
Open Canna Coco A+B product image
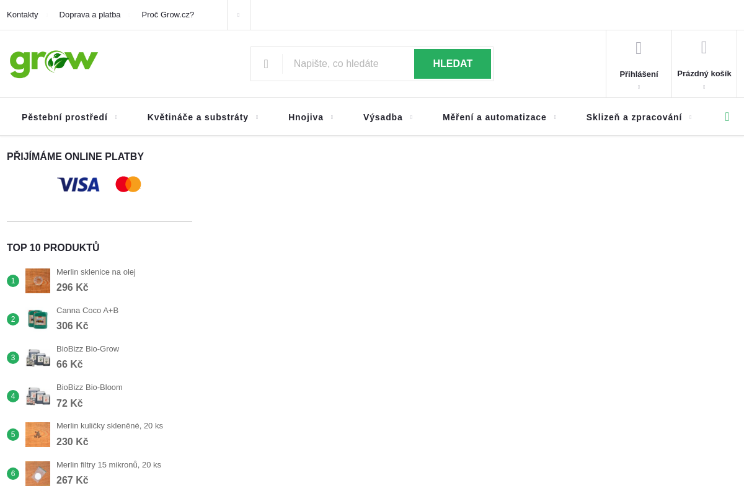38,319
